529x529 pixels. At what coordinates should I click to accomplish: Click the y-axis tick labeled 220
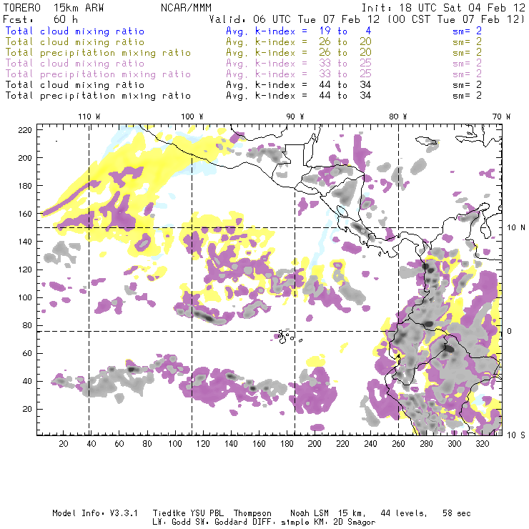tap(26, 129)
